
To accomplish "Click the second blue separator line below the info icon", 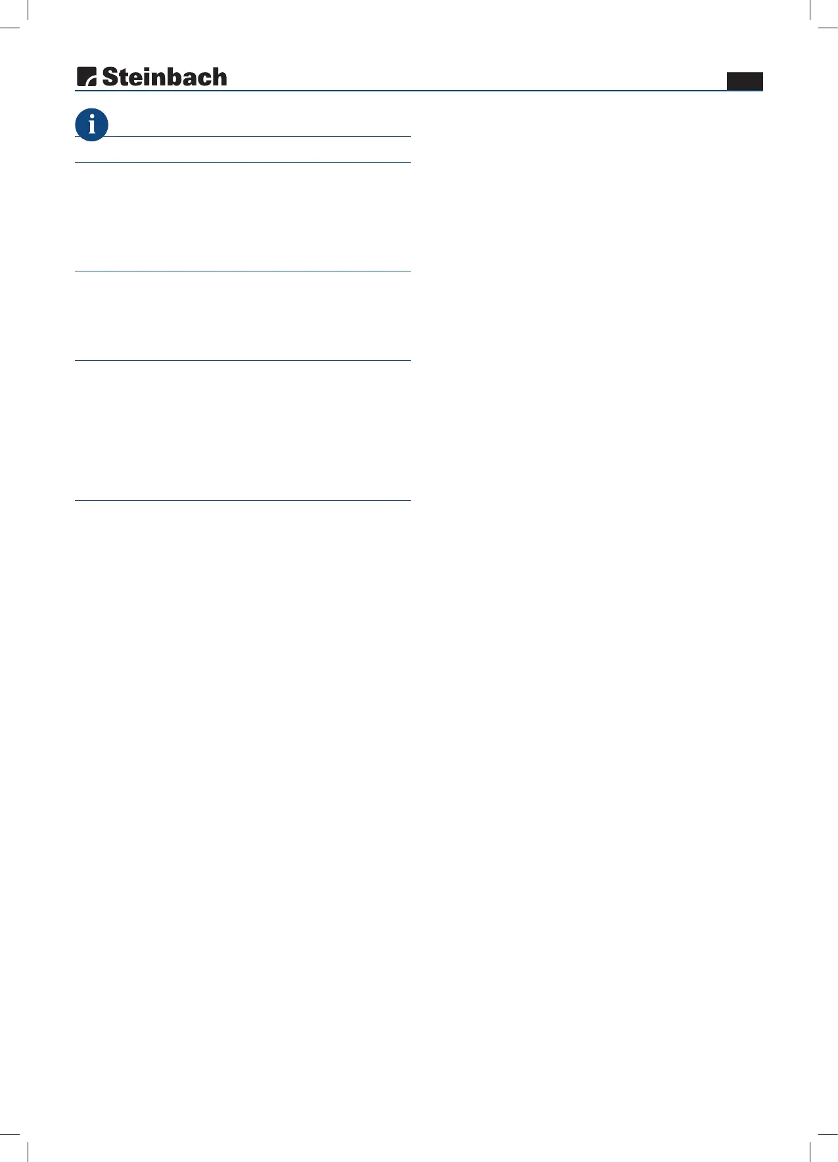I will point(243,162).
